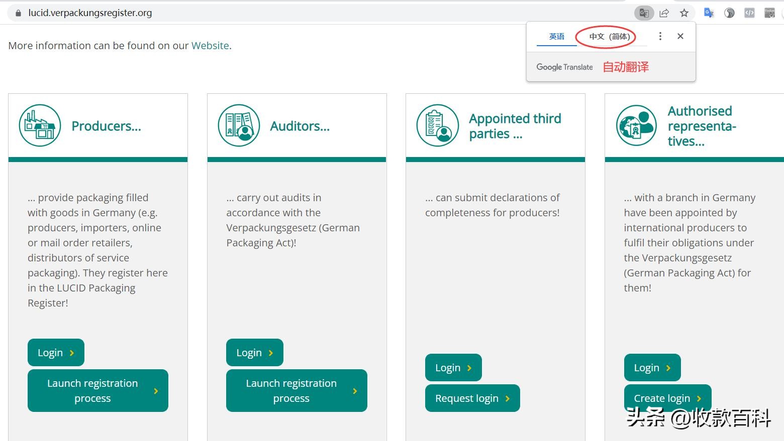Click the "Producers..." heading

(x=106, y=126)
